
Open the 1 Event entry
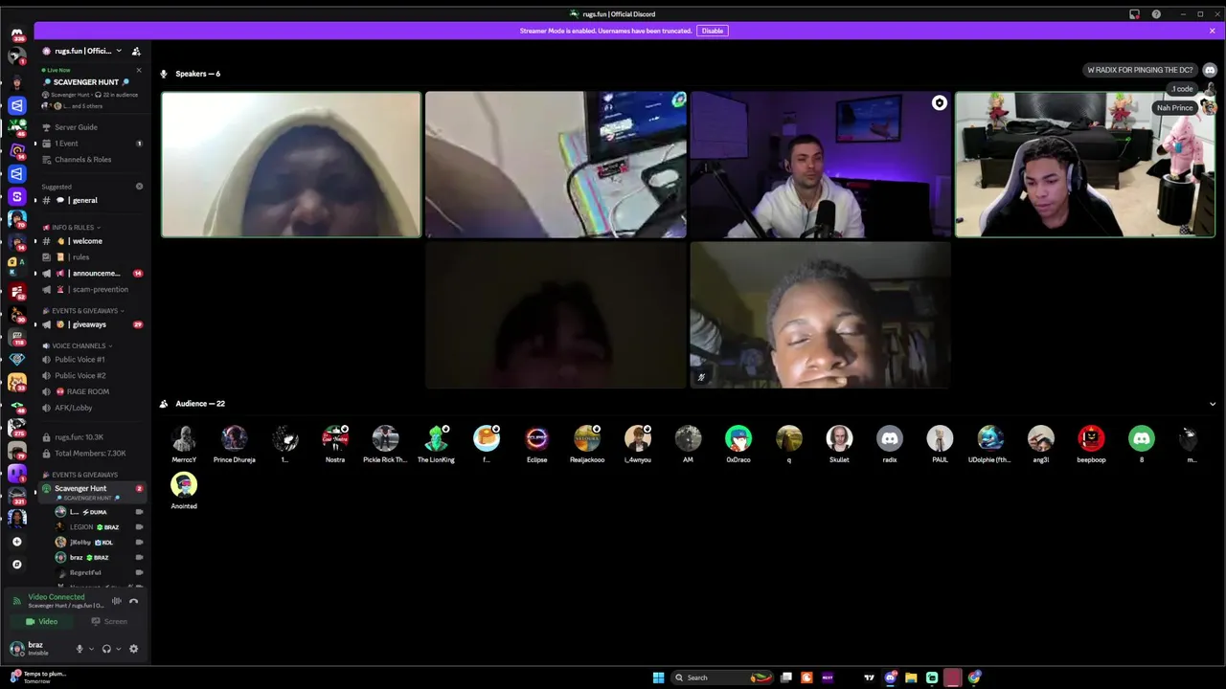pos(92,144)
